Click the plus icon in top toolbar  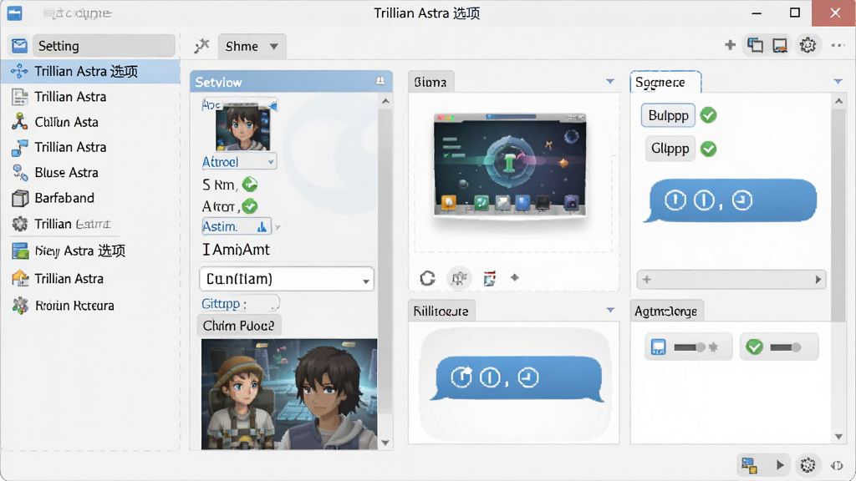tap(730, 45)
